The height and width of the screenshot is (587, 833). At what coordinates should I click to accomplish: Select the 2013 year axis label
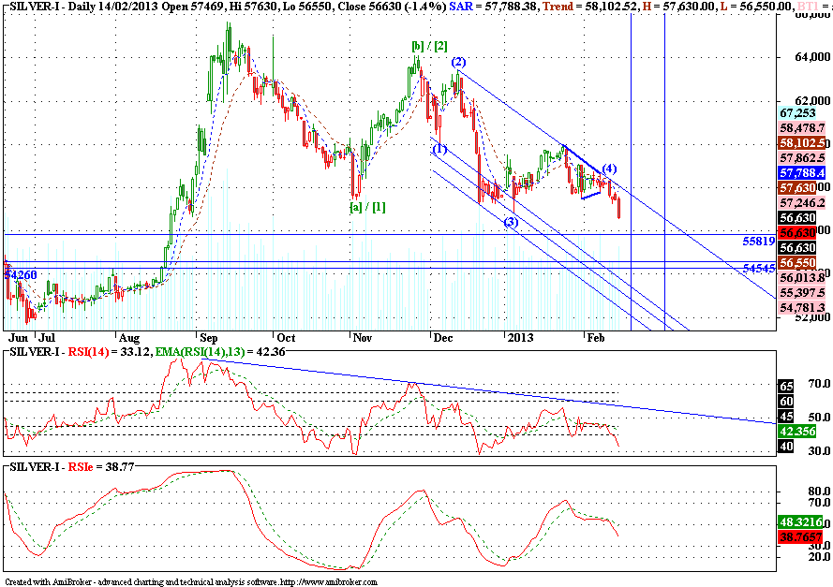pyautogui.click(x=520, y=338)
